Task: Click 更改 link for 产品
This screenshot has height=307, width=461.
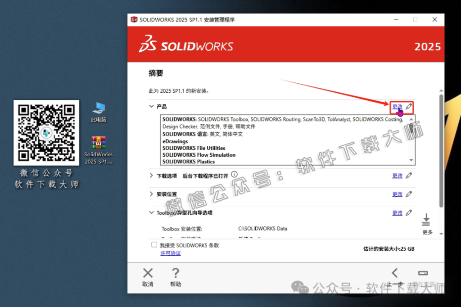Action: click(x=398, y=107)
